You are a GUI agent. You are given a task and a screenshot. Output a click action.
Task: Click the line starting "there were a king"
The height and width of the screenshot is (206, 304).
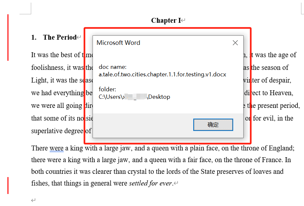(x=161, y=160)
